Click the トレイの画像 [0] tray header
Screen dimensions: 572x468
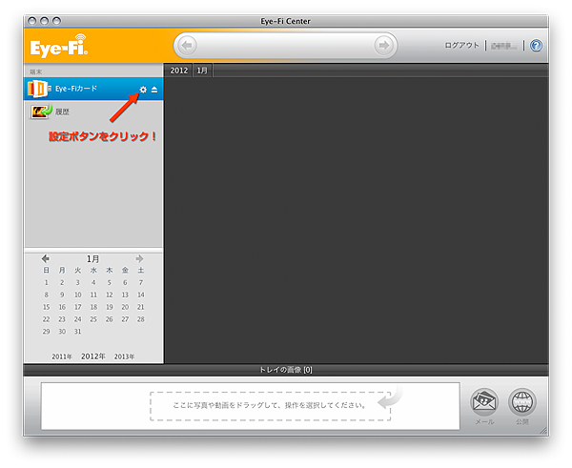click(286, 370)
